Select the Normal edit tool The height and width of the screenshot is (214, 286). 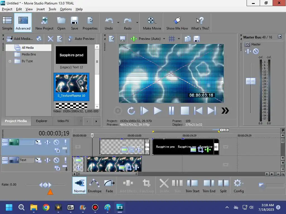click(x=80, y=185)
